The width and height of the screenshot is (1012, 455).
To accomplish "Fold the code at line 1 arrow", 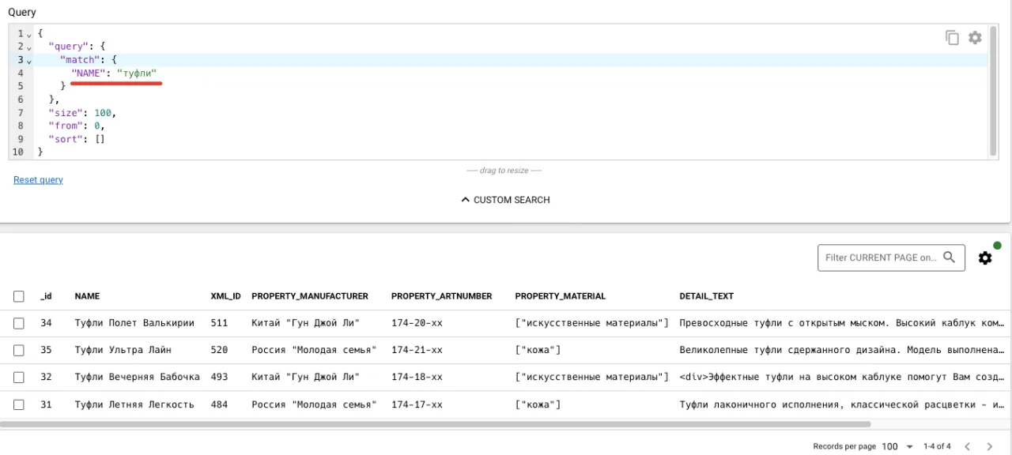I will tap(29, 35).
